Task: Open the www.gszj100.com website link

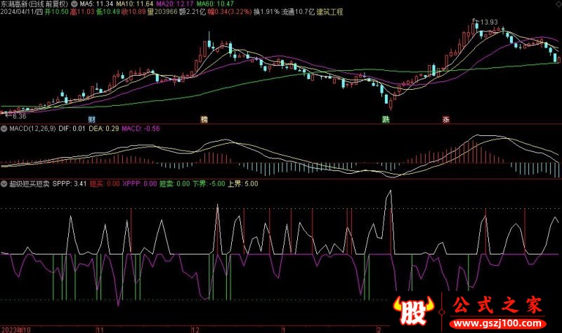Action: pos(497,324)
